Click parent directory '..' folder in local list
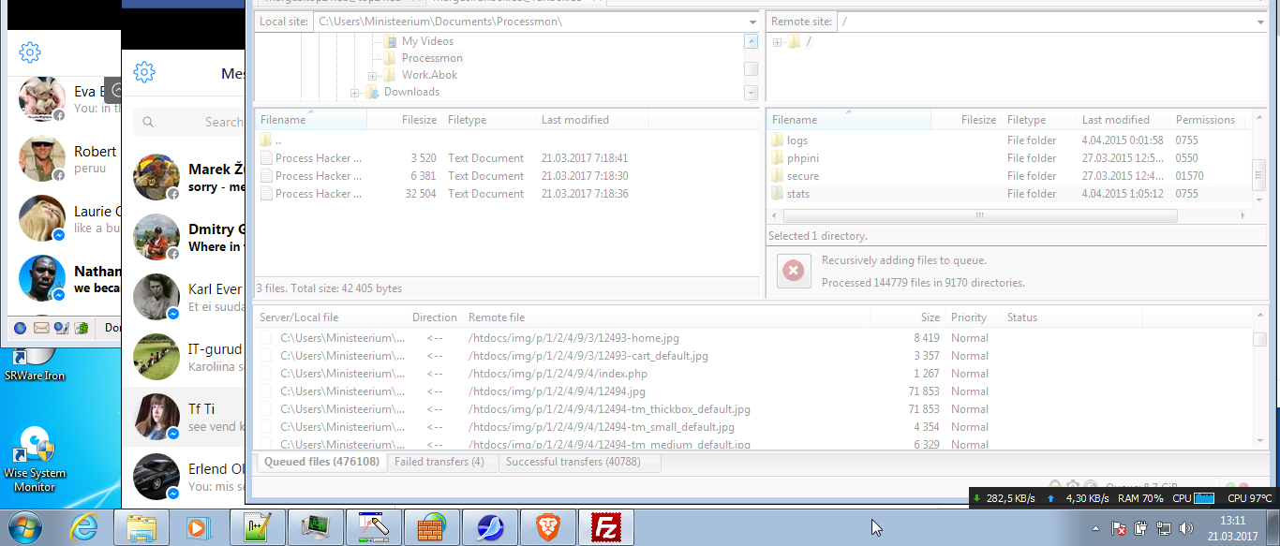The height and width of the screenshot is (546, 1280). click(266, 140)
